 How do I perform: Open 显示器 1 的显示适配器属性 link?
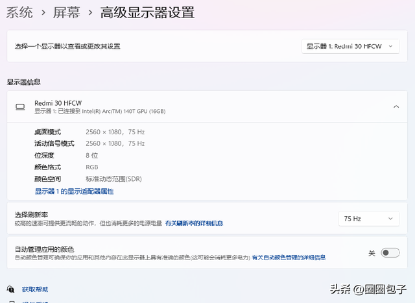(74, 191)
